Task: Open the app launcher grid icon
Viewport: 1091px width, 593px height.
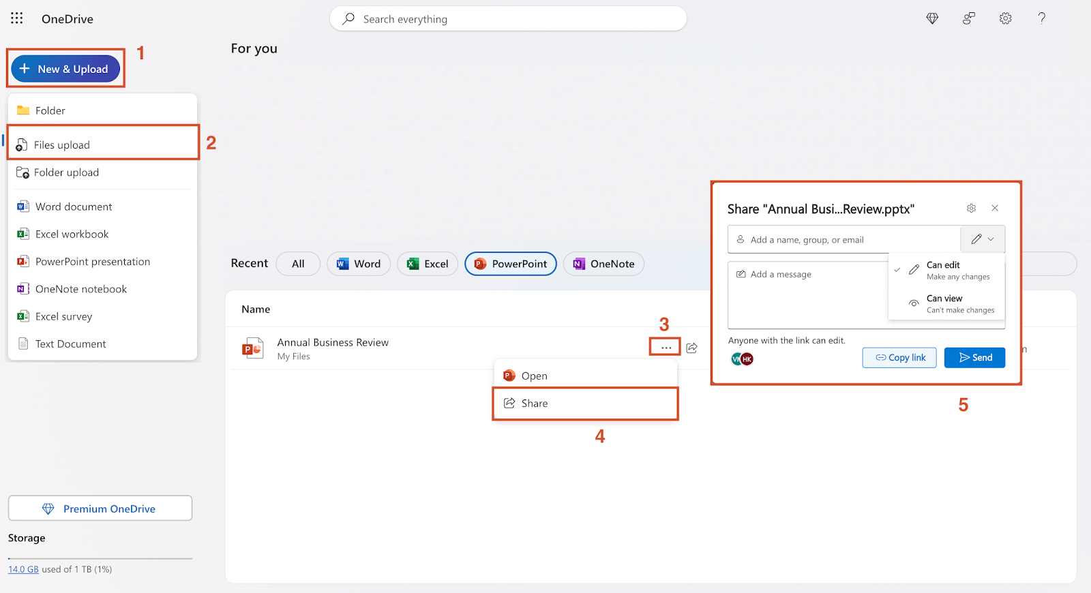Action: pyautogui.click(x=17, y=18)
